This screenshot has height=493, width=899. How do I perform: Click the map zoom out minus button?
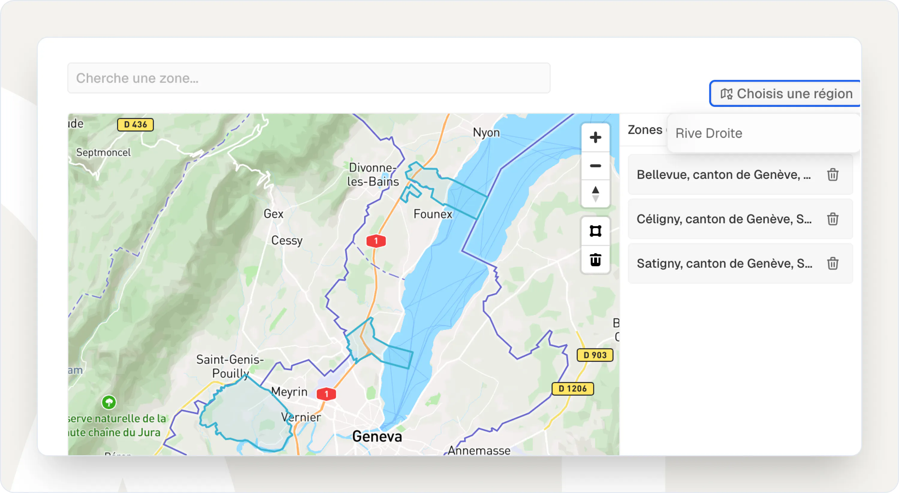click(595, 166)
